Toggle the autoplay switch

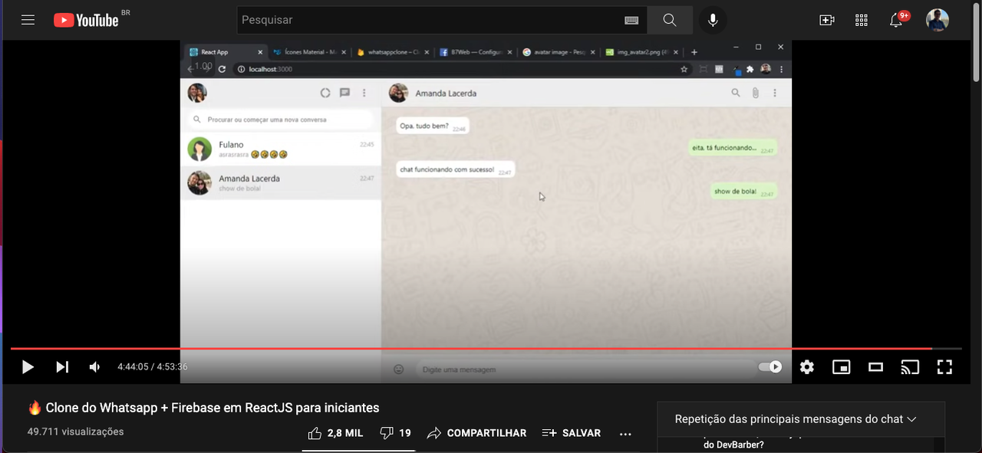coord(769,367)
